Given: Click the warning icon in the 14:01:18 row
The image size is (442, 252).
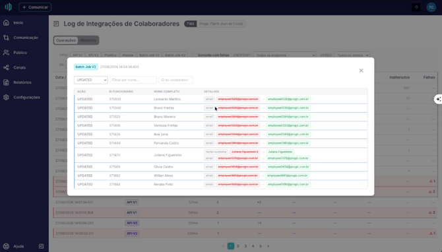Looking at the screenshot, I should coord(430,212).
